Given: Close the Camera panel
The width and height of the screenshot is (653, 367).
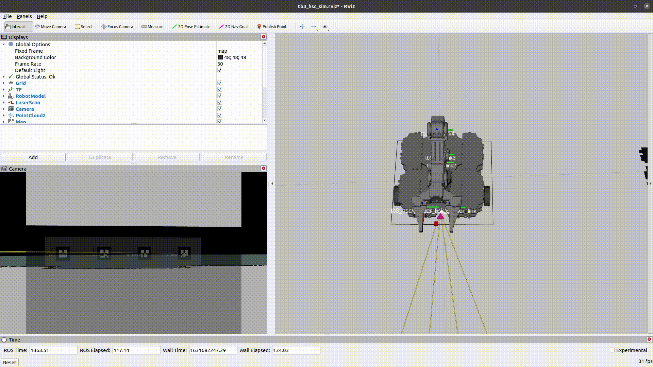Looking at the screenshot, I should tap(263, 169).
